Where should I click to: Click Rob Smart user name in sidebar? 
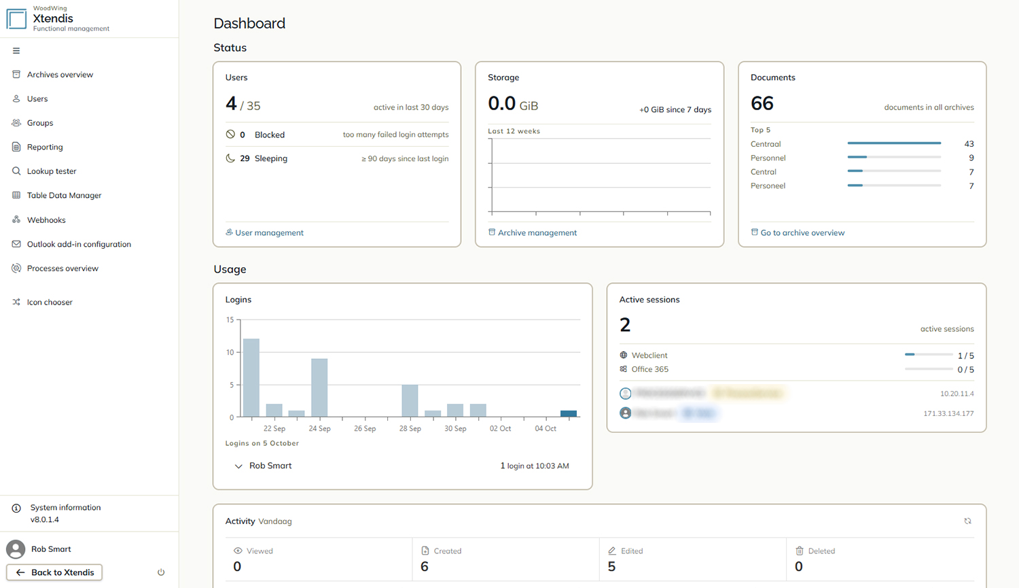pos(51,549)
